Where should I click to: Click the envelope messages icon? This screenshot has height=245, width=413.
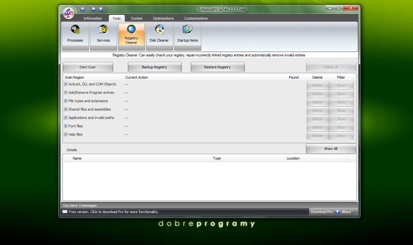click(x=65, y=212)
